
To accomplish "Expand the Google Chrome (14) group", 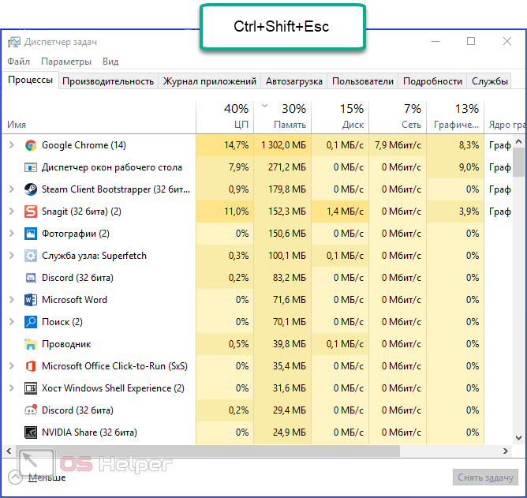I will (x=11, y=145).
